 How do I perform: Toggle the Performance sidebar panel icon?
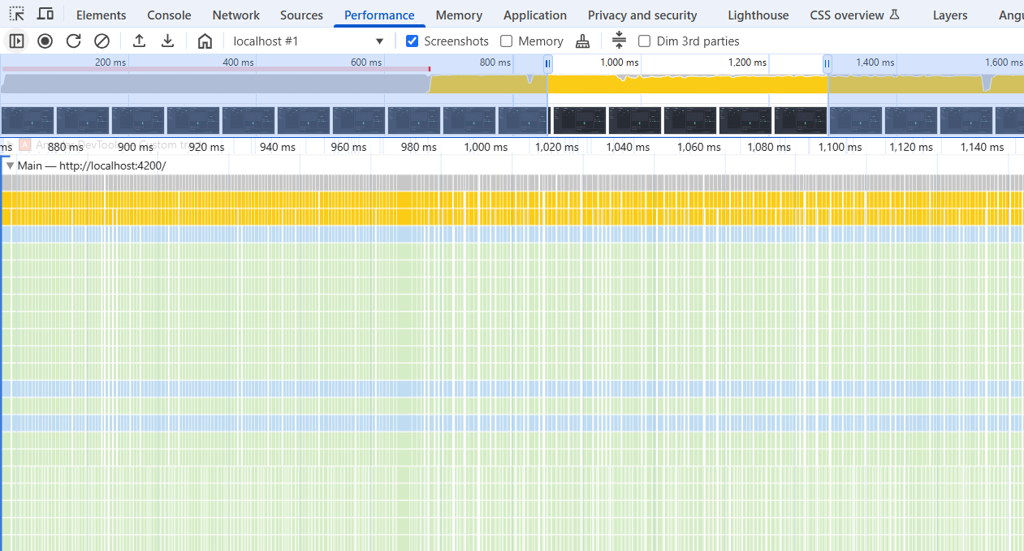[16, 41]
